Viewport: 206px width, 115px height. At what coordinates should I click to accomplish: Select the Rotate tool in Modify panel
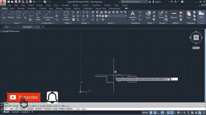click(x=83, y=12)
